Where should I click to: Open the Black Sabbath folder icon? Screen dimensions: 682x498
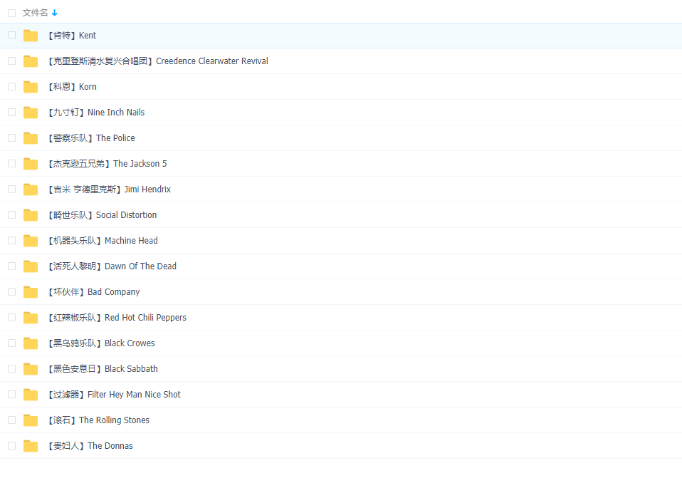31,370
